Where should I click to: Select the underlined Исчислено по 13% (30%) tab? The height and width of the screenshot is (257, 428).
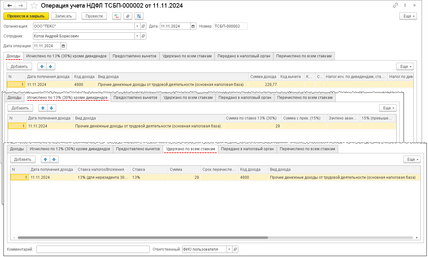[x=67, y=98]
